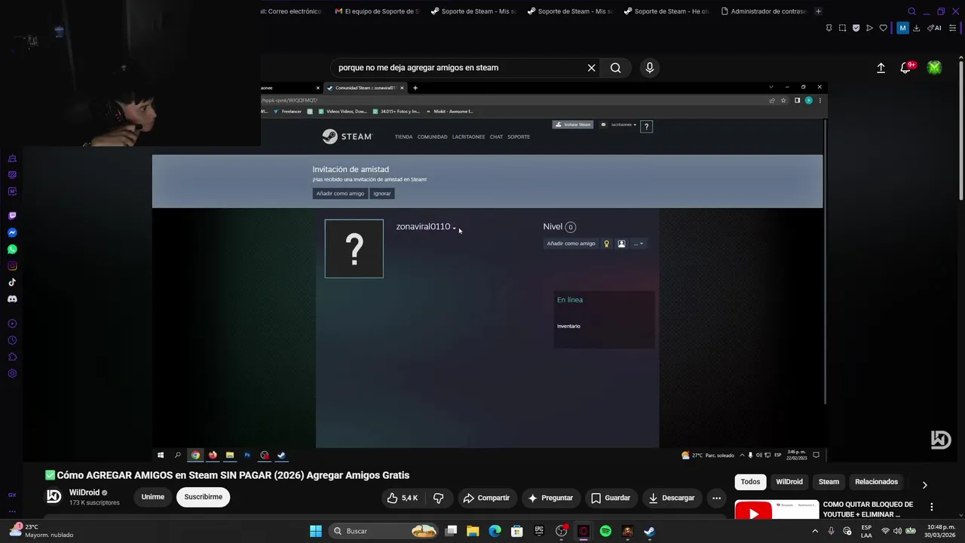Open sidebar History clock icon
Viewport: 965px width, 543px height.
click(12, 340)
